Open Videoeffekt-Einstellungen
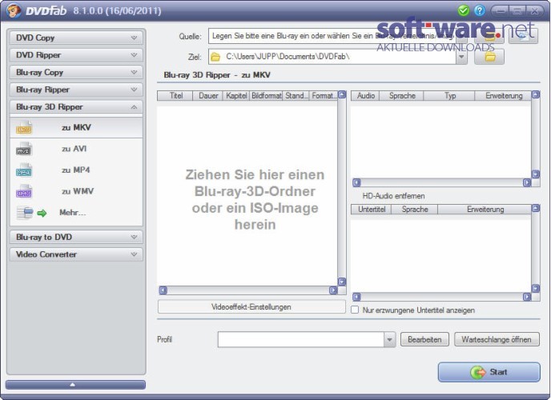This screenshot has height=400, width=551. coord(251,307)
